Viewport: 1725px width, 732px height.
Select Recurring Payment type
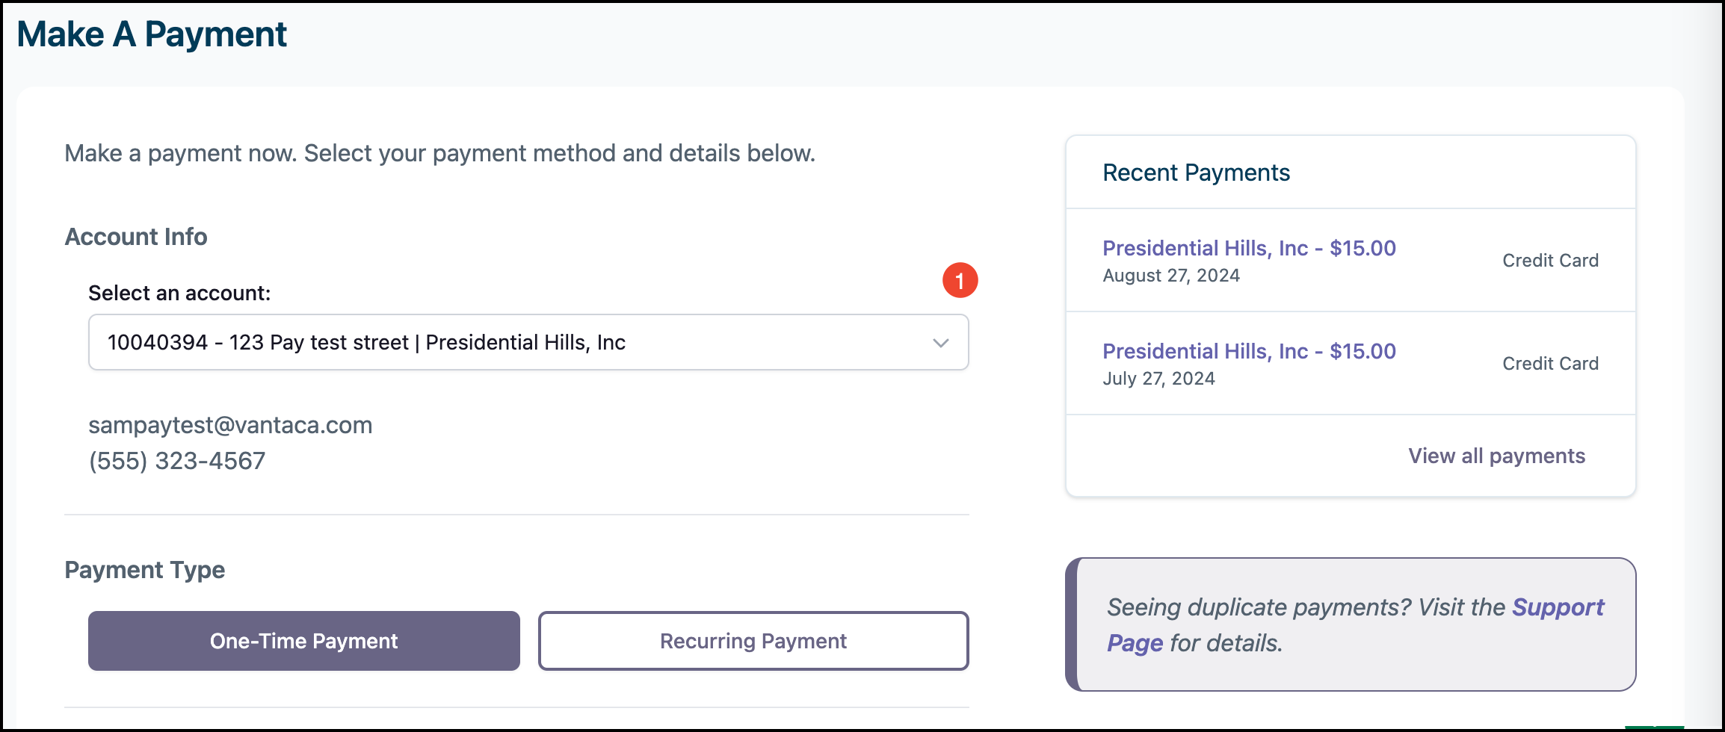pyautogui.click(x=753, y=641)
